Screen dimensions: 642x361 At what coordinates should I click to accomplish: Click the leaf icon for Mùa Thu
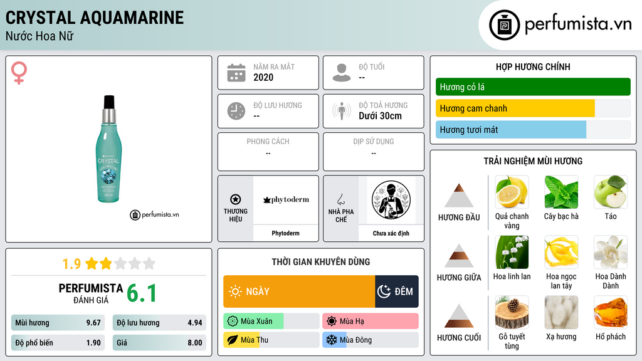pos(233,340)
